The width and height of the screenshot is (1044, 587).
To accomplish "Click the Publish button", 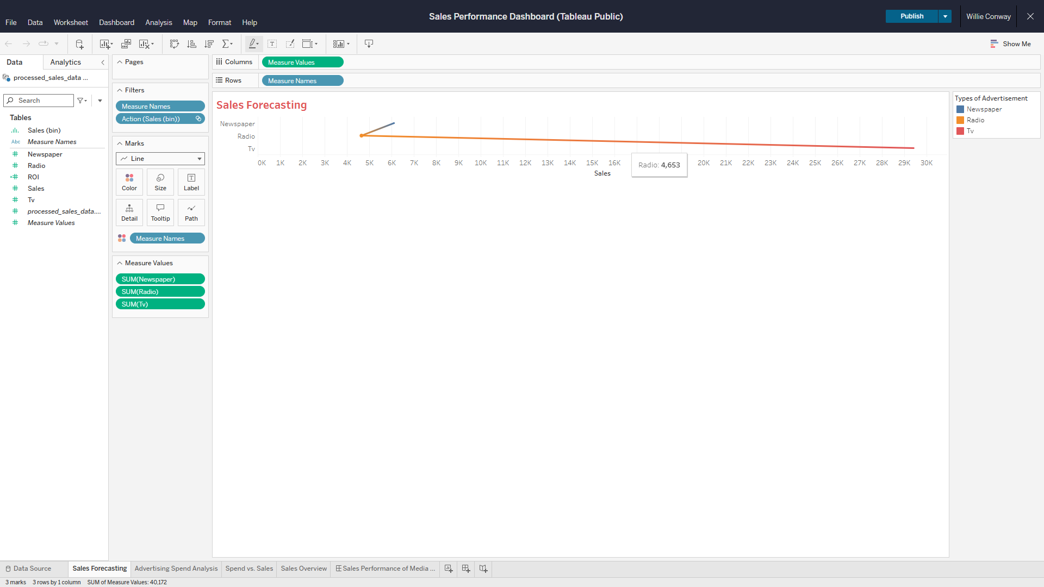I will coord(912,16).
